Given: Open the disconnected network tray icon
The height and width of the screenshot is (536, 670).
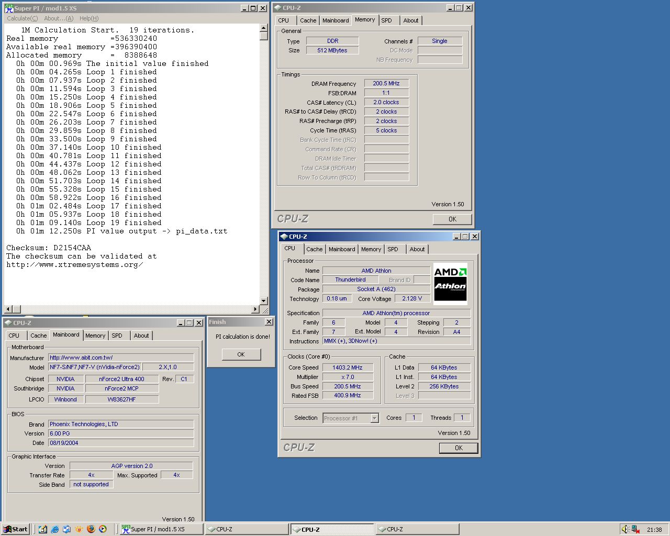Looking at the screenshot, I should coord(635,529).
